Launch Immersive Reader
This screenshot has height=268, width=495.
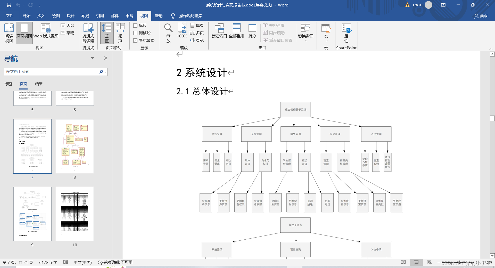88,33
